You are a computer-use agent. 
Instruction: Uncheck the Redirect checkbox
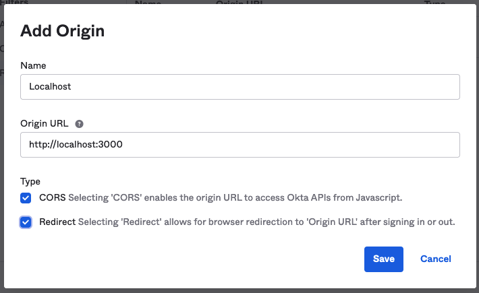click(26, 222)
